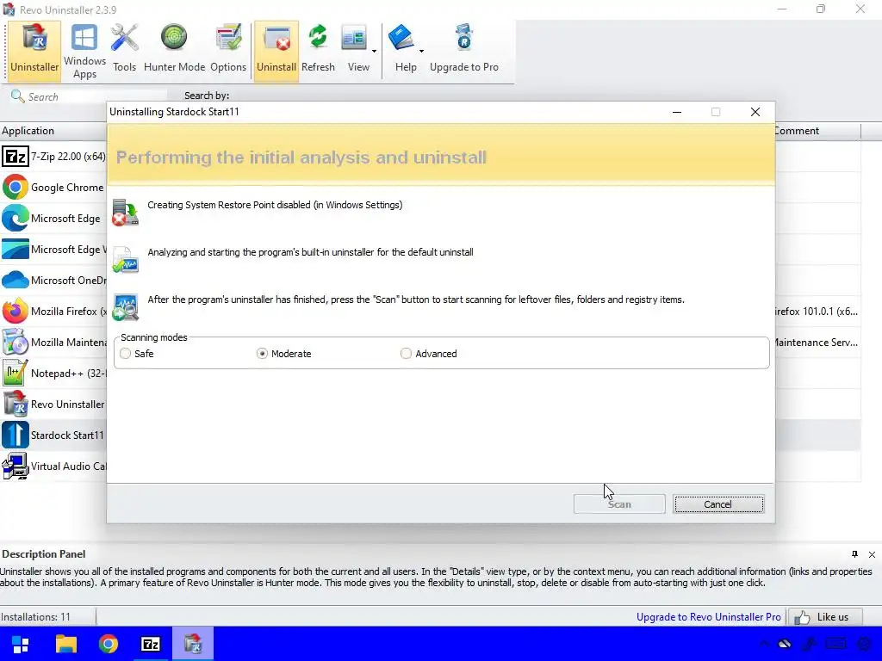The width and height of the screenshot is (882, 661).
Task: Click the Scan button
Action: [619, 504]
